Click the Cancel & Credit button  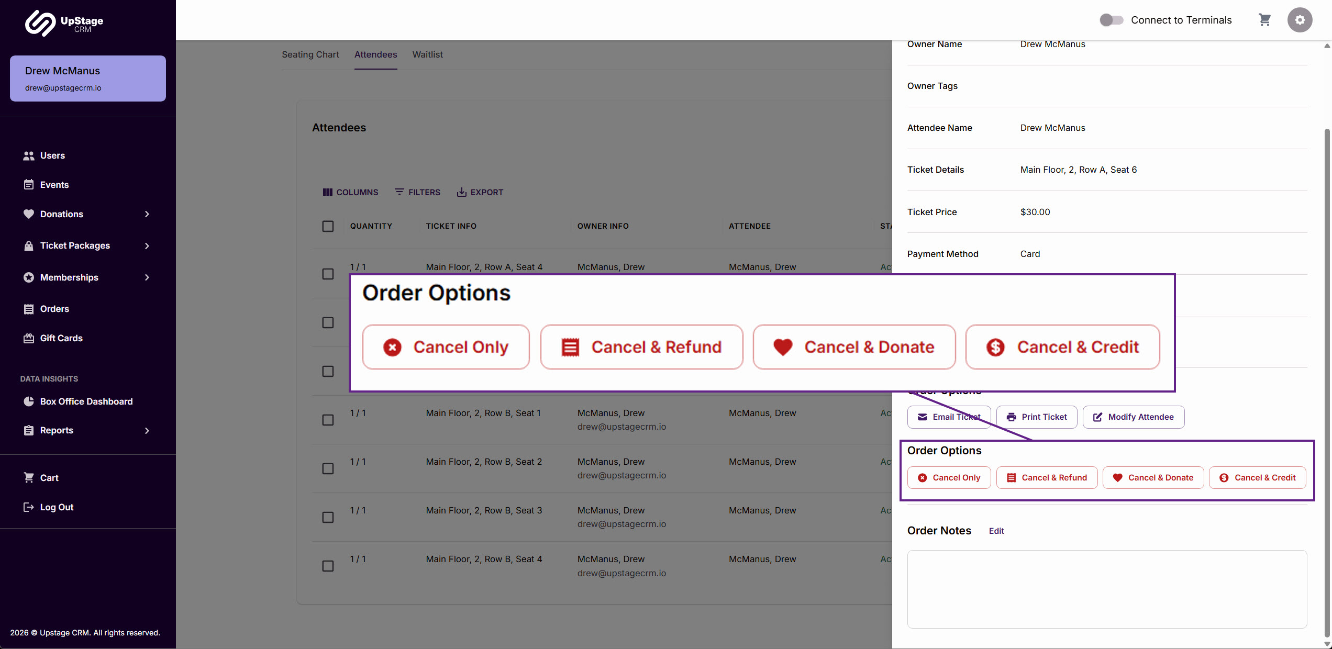(1257, 477)
